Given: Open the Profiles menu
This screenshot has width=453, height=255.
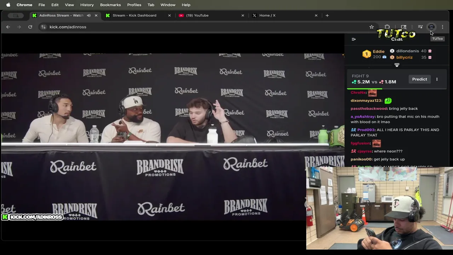Looking at the screenshot, I should pos(134,5).
